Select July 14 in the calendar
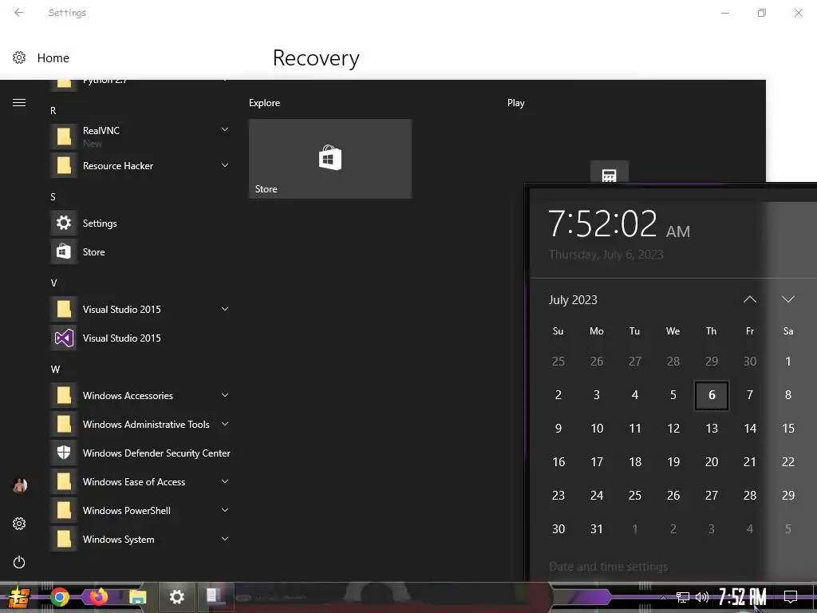The height and width of the screenshot is (613, 817). 750,429
